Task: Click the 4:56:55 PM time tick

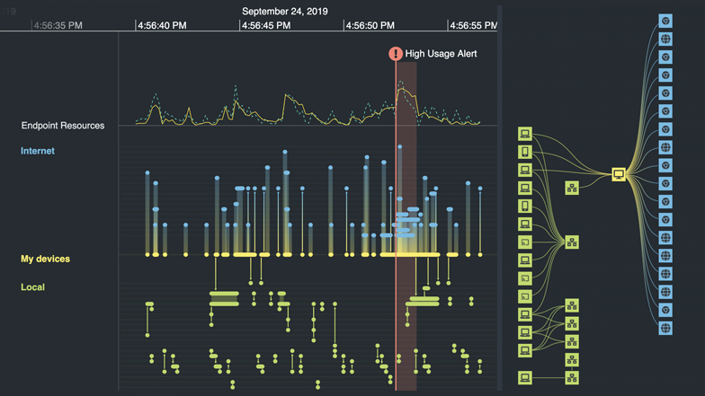Action: [473, 26]
